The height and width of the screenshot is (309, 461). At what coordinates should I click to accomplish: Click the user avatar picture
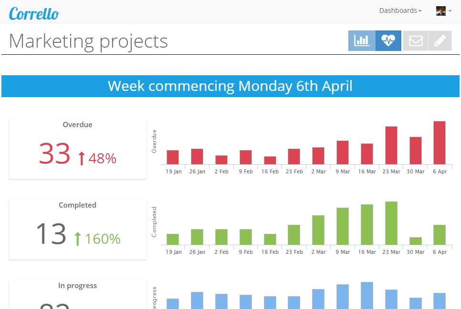(x=440, y=11)
